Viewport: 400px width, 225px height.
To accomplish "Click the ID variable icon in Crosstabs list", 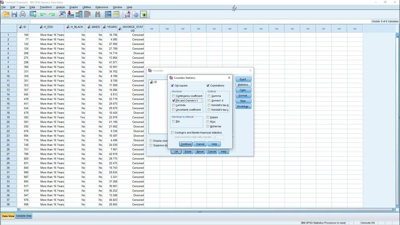I will 152,82.
